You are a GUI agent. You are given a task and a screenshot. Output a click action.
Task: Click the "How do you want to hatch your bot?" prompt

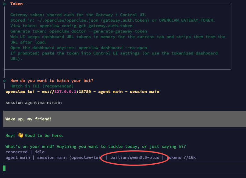(x=52, y=81)
